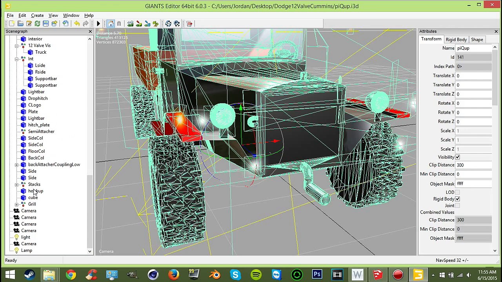Select the FloorCol node
The width and height of the screenshot is (502, 282).
pyautogui.click(x=36, y=151)
